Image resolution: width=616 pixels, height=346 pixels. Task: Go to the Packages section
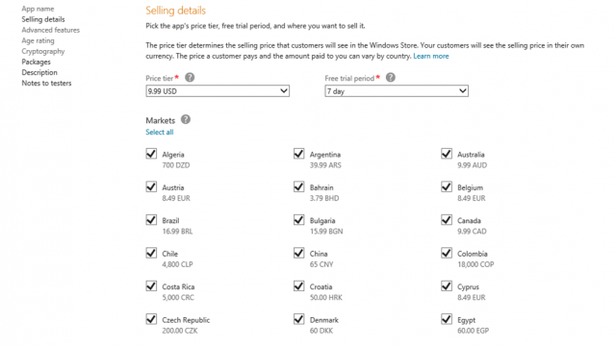point(37,62)
